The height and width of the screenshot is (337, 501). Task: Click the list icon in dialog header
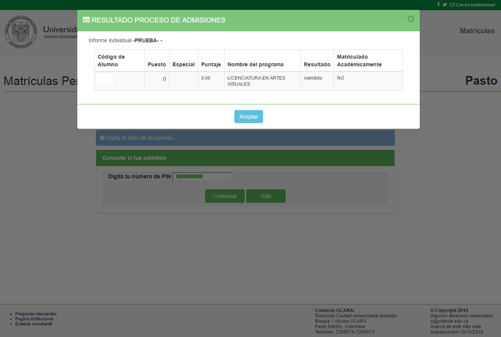coord(86,20)
